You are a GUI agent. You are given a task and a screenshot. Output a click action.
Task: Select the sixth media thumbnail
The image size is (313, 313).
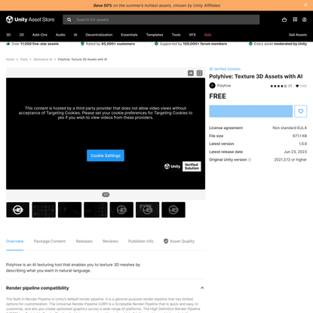click(148, 210)
